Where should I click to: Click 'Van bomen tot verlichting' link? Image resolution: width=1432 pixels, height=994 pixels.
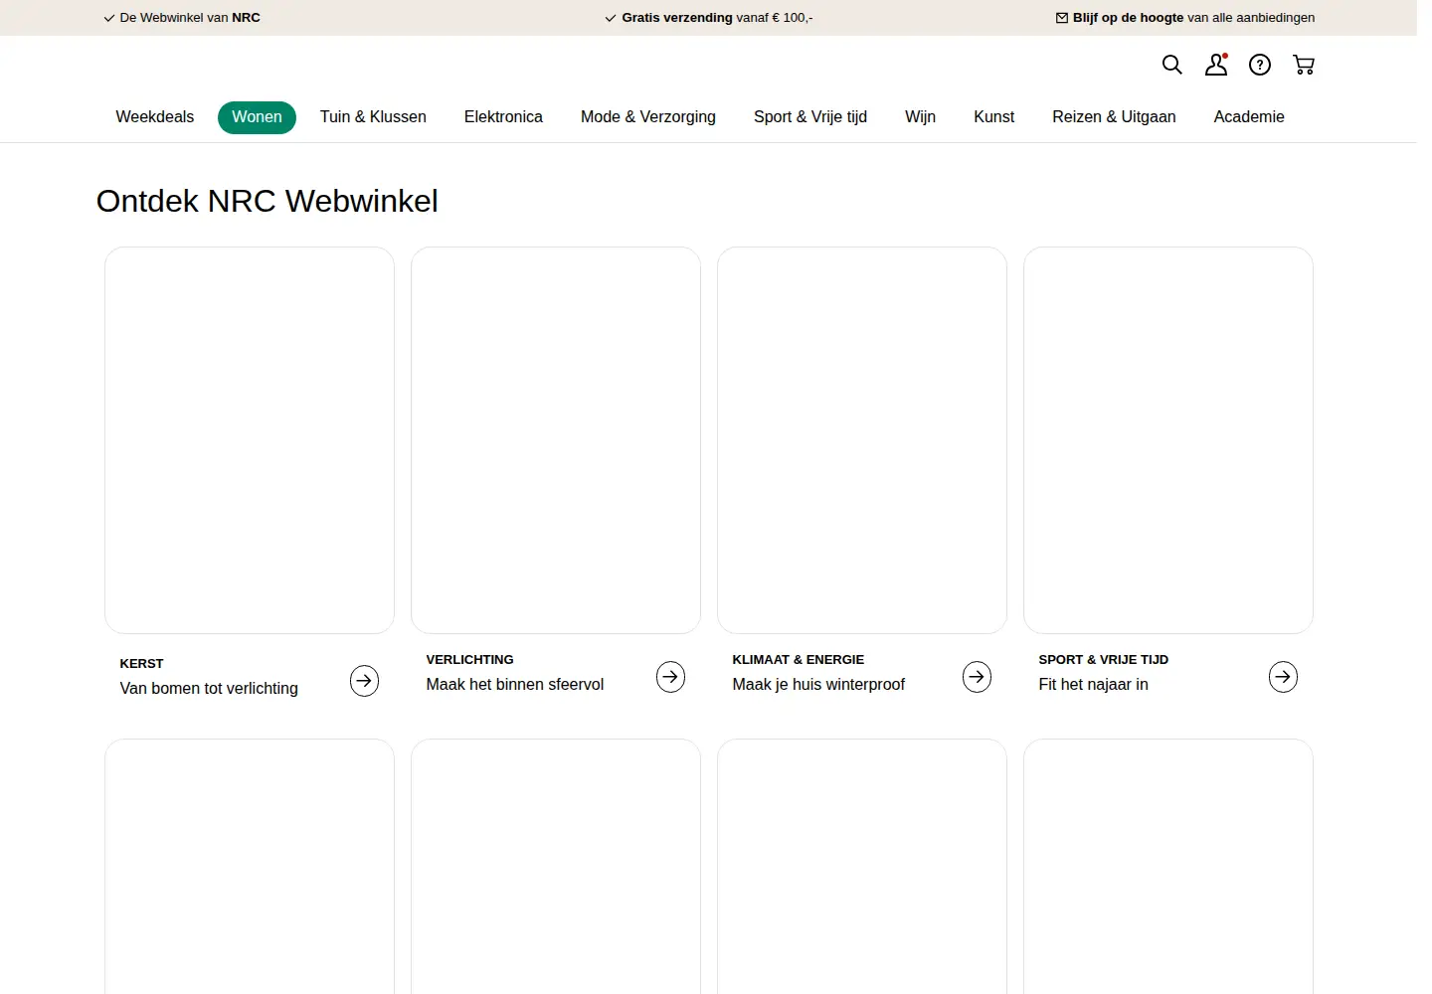pos(209,688)
